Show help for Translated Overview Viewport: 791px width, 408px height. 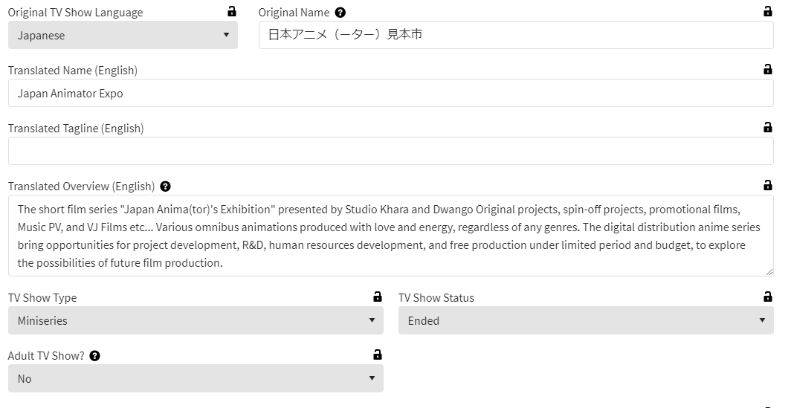[165, 187]
